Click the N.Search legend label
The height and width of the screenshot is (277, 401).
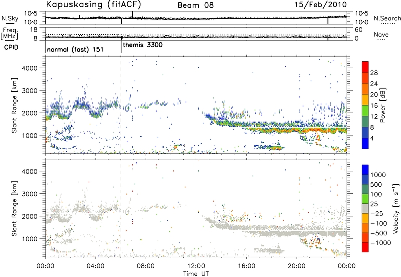(387, 18)
